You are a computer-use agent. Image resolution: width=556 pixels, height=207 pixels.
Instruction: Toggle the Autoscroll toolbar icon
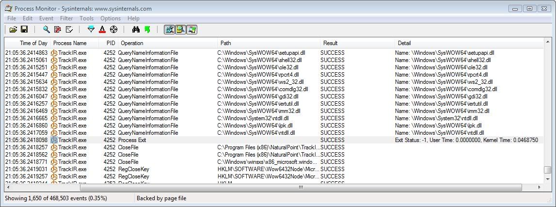click(x=58, y=30)
